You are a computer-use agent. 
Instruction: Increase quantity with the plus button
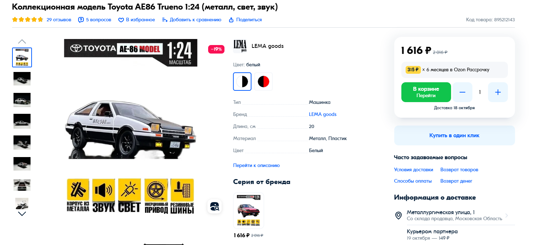(x=498, y=92)
